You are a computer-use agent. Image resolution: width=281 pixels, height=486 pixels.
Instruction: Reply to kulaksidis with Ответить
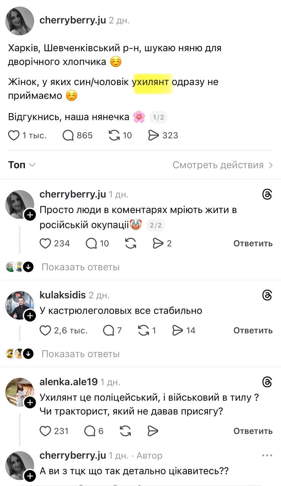[253, 331]
